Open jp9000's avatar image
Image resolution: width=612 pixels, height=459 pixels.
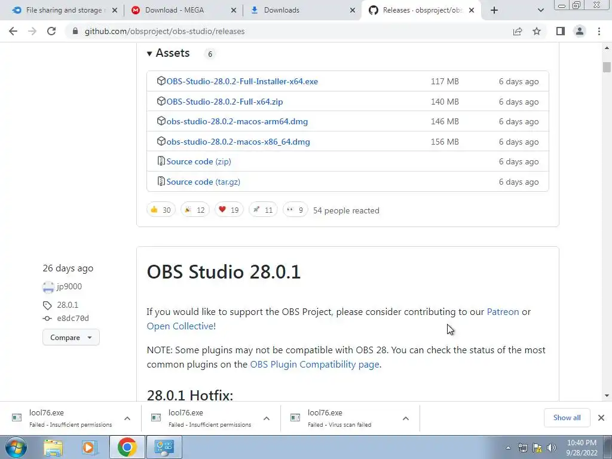(x=48, y=287)
